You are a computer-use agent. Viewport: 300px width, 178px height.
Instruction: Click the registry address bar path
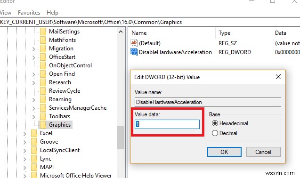(91, 22)
